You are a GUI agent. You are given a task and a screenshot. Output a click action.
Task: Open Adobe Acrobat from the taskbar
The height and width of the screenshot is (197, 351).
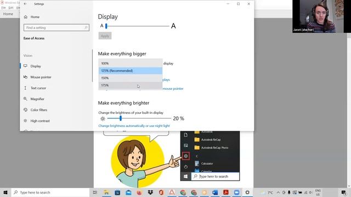point(226,192)
